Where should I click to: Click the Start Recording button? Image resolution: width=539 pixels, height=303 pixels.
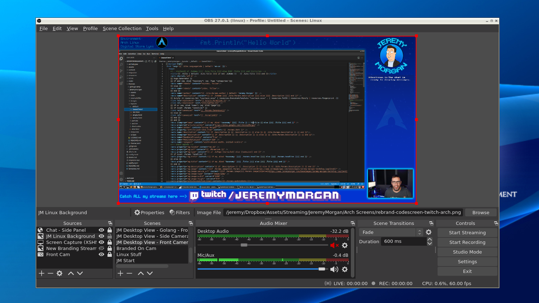pos(467,242)
